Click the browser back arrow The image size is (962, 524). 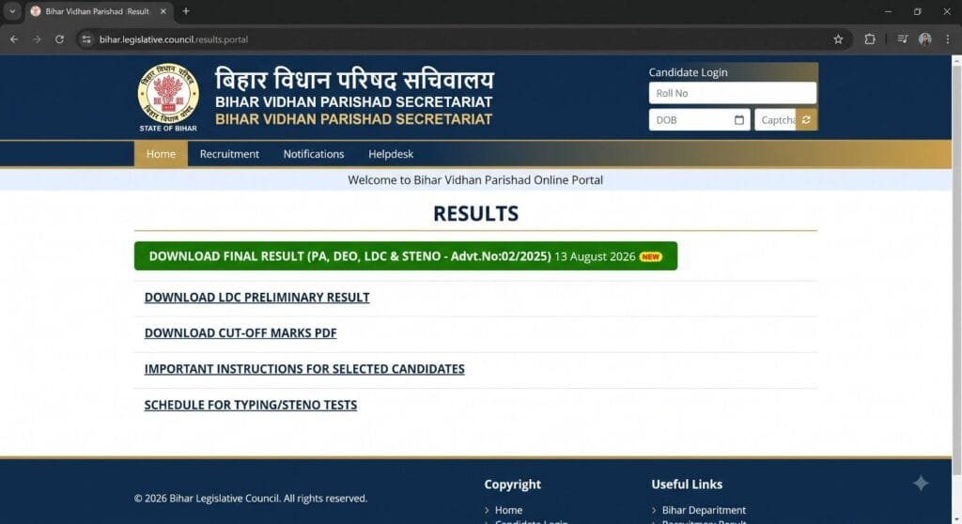coord(14,39)
